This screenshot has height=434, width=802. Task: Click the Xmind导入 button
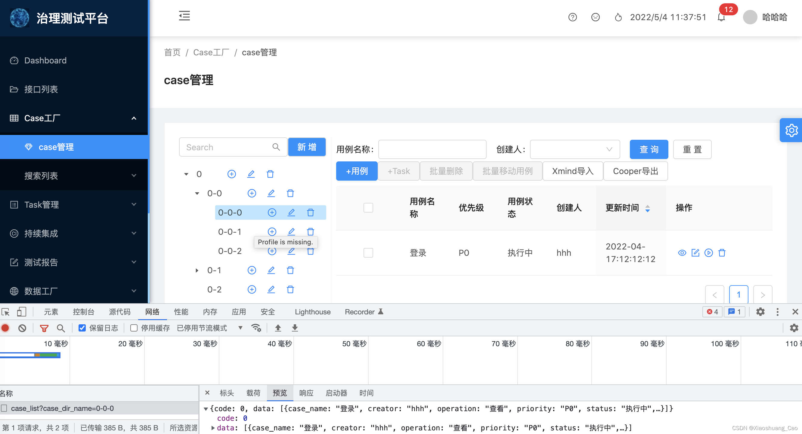(x=572, y=171)
